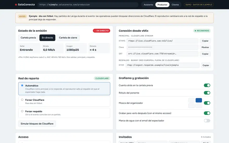Click the 'Acceso' heading
229x143 pixels.
[23, 137]
